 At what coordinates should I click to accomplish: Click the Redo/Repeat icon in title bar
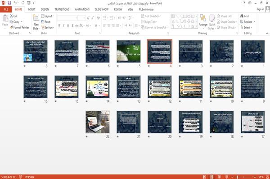23,3
